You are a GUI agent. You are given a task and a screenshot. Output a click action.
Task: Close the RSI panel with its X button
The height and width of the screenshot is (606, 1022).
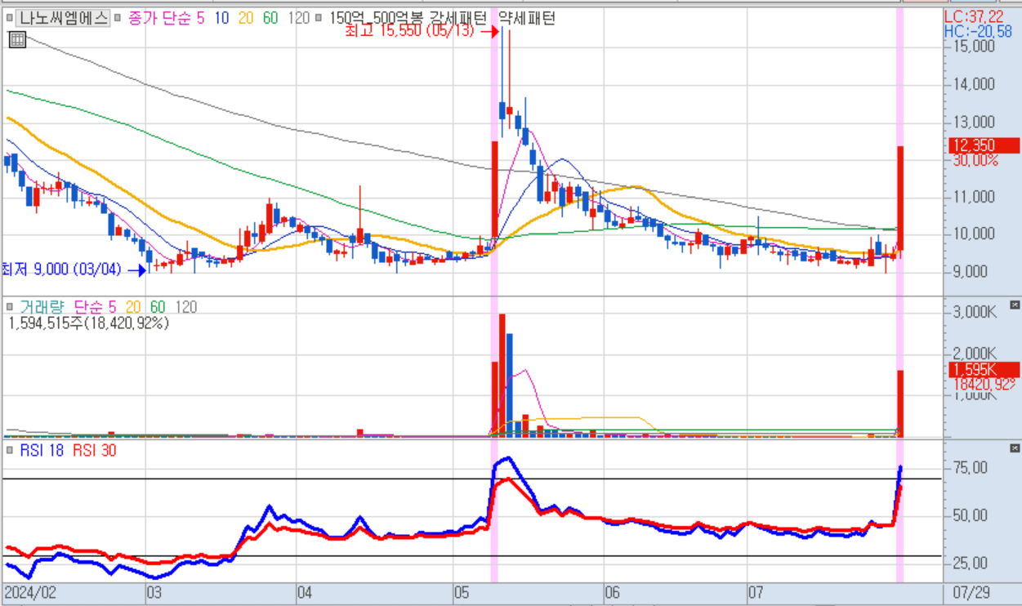click(1015, 448)
